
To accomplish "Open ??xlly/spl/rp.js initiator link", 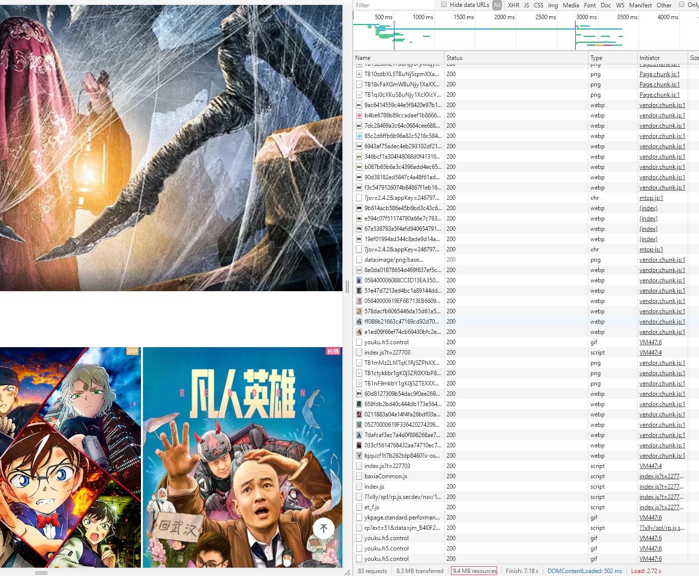I will 662,528.
